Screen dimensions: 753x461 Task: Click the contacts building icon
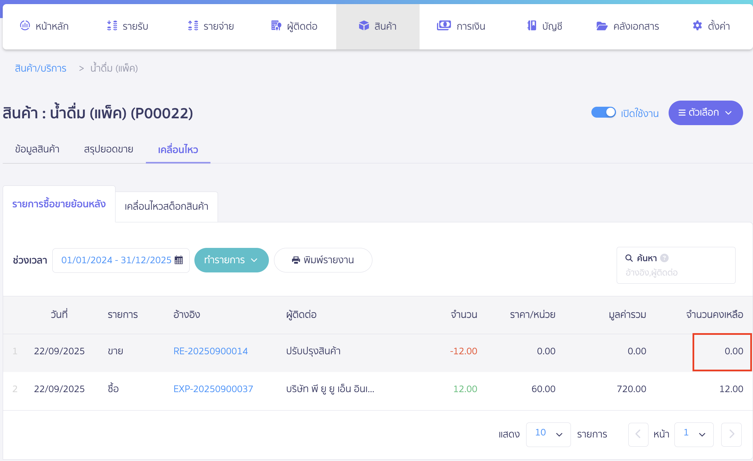click(x=276, y=26)
